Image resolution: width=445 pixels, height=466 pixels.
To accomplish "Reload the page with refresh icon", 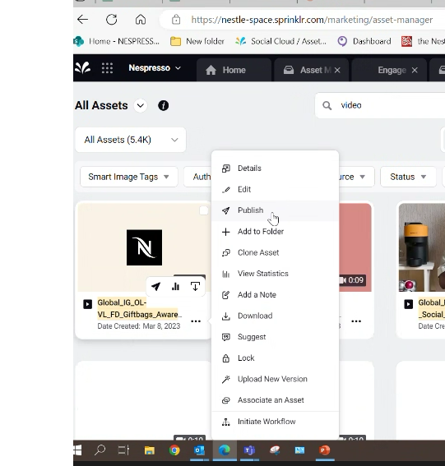I will coord(112,20).
